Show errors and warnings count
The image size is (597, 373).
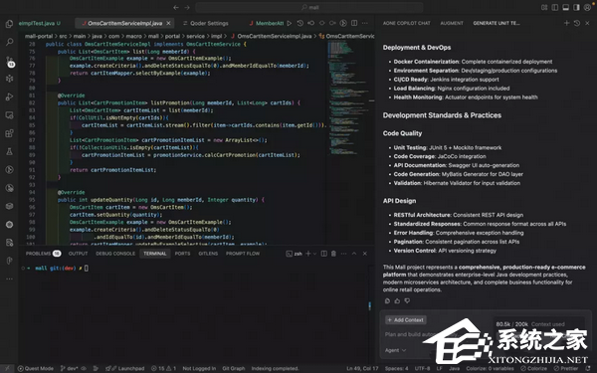tap(164, 368)
